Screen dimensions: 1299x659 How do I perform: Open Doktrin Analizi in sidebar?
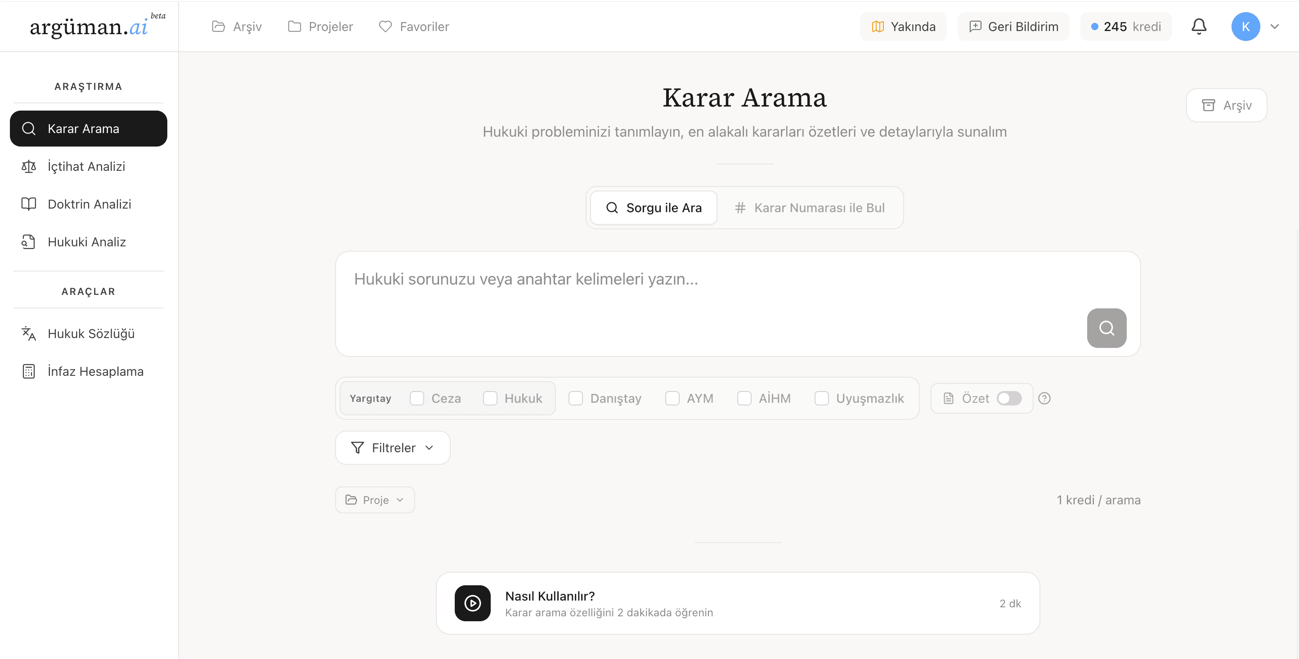88,204
